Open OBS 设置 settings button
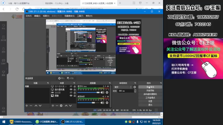Viewport: 223px width, 125px height. (150, 101)
